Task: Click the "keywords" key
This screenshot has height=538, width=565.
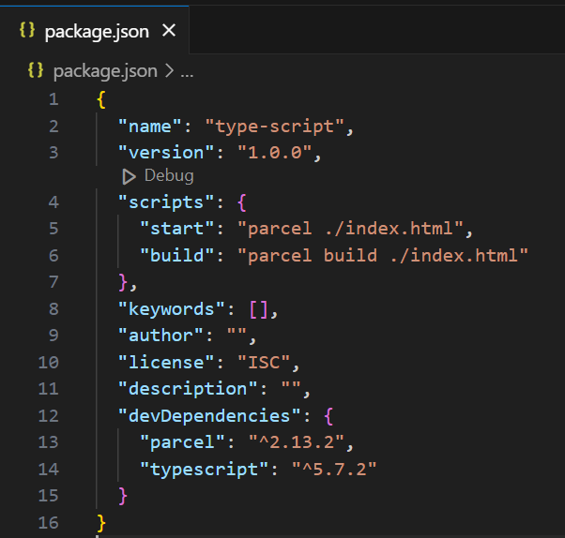Action: tap(172, 309)
